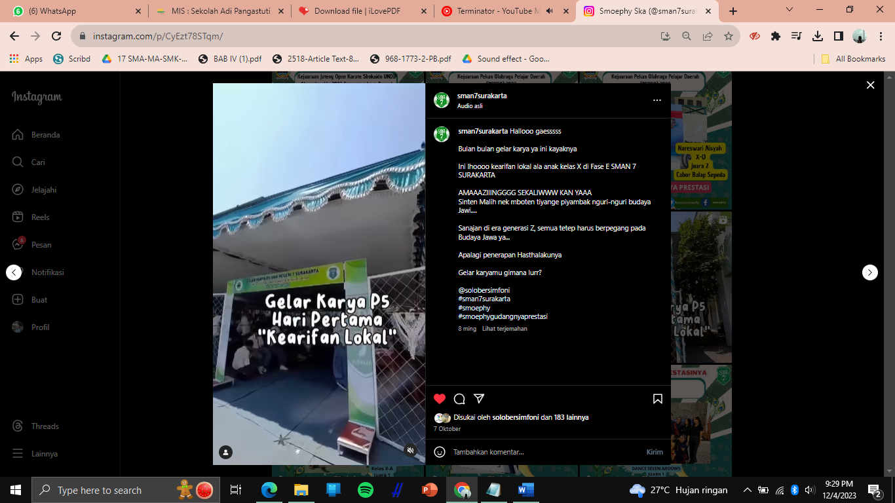Close the post overlay with X

click(870, 85)
